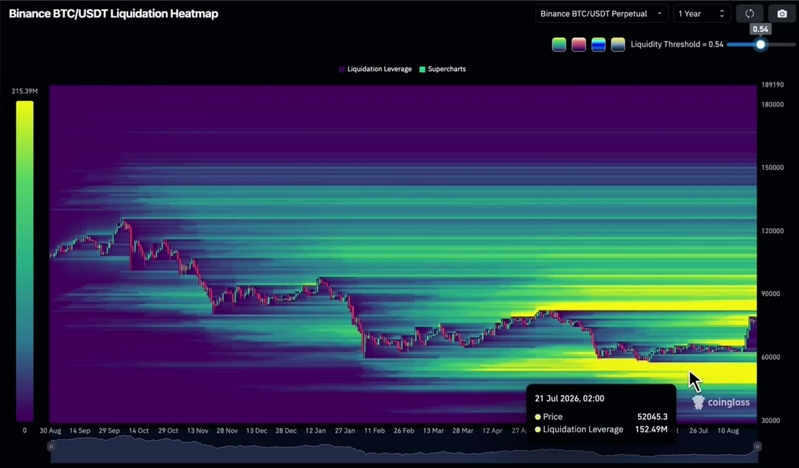Click the 14 Sep date axis label
Viewport: 799px width, 468px height.
(x=80, y=431)
